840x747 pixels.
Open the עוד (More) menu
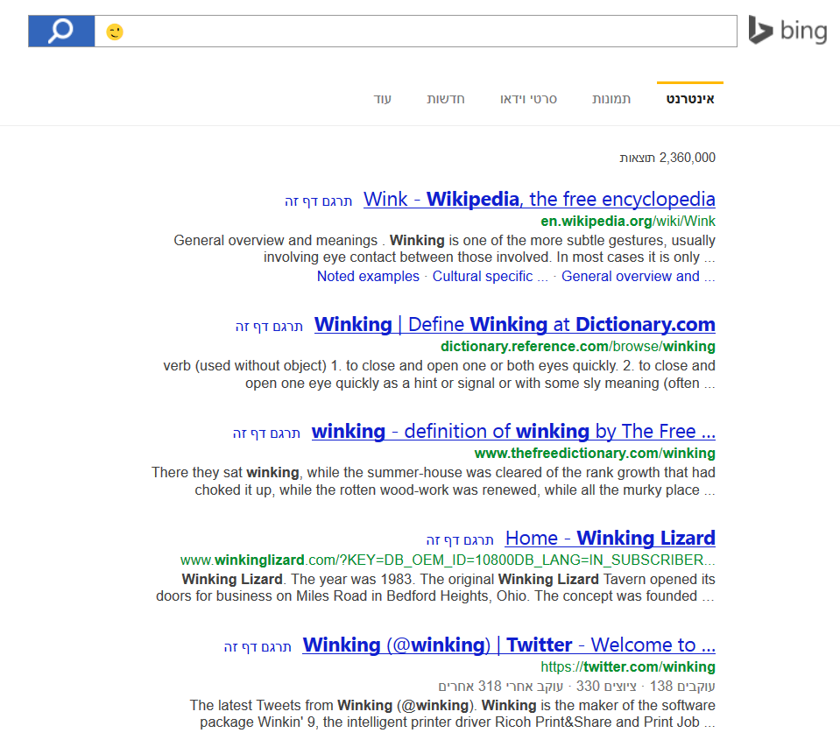[382, 99]
